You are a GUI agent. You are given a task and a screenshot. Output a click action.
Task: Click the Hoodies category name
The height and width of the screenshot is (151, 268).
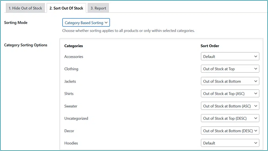(x=71, y=143)
